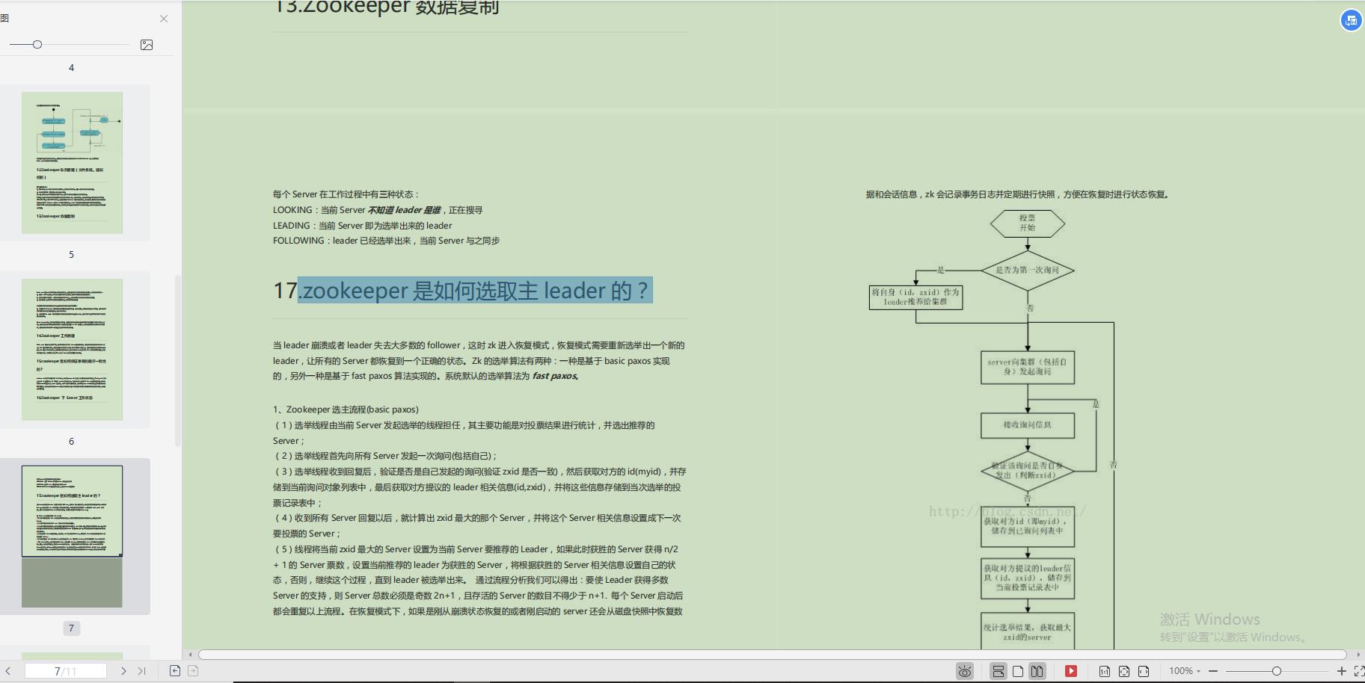Click '每个 Server 在工作过程中有三种状态' line
This screenshot has width=1365, height=683.
[x=346, y=194]
